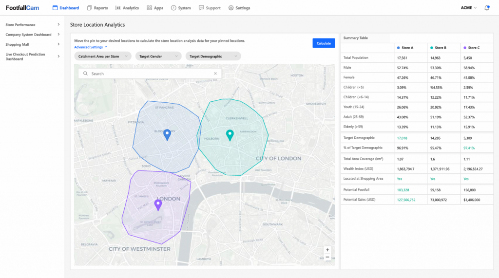The width and height of the screenshot is (499, 278).
Task: Click the map zoom in plus button
Action: pyautogui.click(x=327, y=250)
